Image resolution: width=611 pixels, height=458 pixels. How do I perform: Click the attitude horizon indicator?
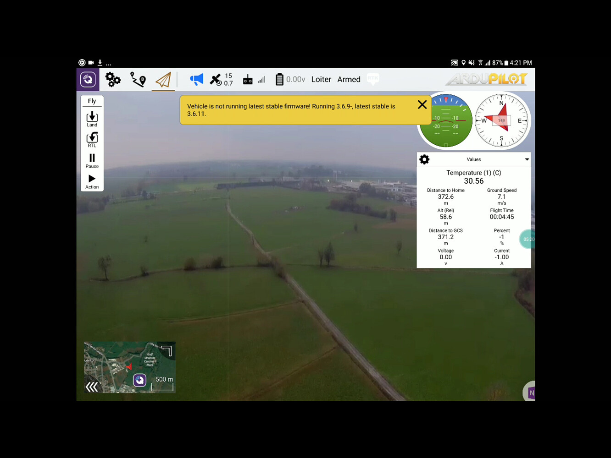click(x=446, y=121)
